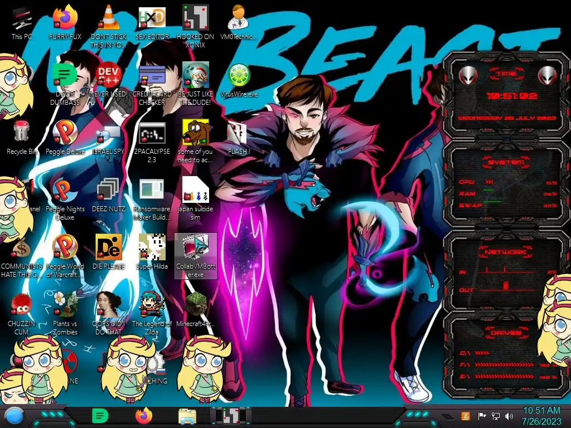Viewport: 571px width, 428px height.
Task: Click the C:\ drive entry in DRIVES widget
Action: pyautogui.click(x=475, y=353)
